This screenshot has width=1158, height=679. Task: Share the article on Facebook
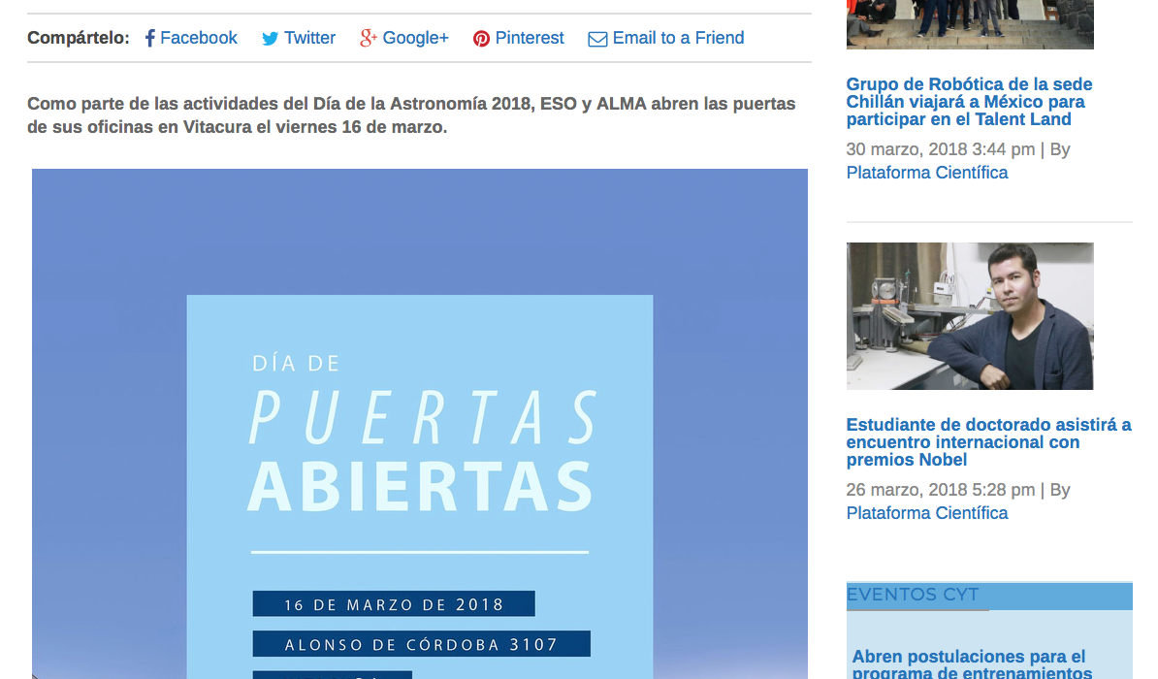tap(201, 38)
